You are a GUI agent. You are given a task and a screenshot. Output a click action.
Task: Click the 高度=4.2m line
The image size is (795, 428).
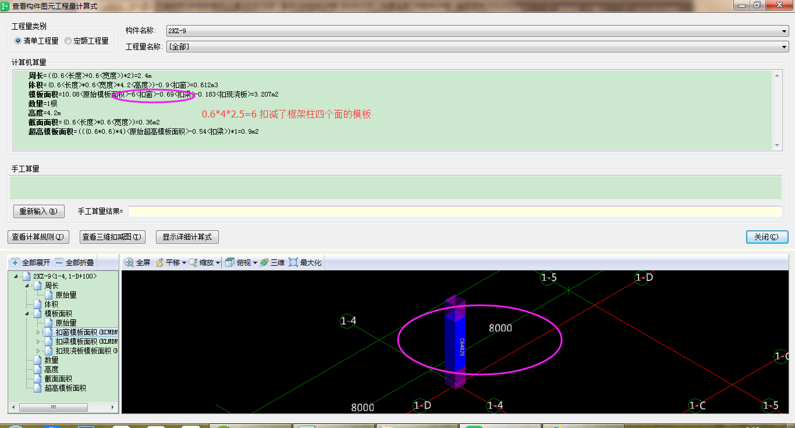coord(44,113)
